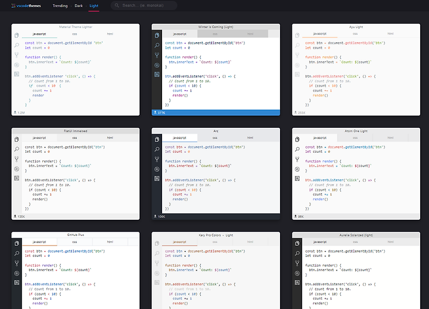The height and width of the screenshot is (309, 429).
Task: Open the vscodethemes logo home link
Action: tap(26, 6)
